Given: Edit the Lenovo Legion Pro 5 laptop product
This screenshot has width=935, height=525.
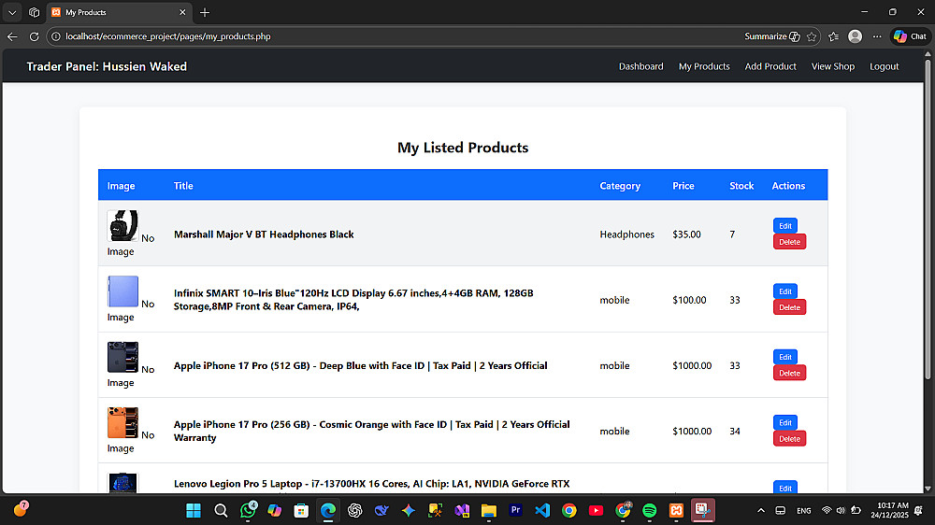Looking at the screenshot, I should coord(785,488).
